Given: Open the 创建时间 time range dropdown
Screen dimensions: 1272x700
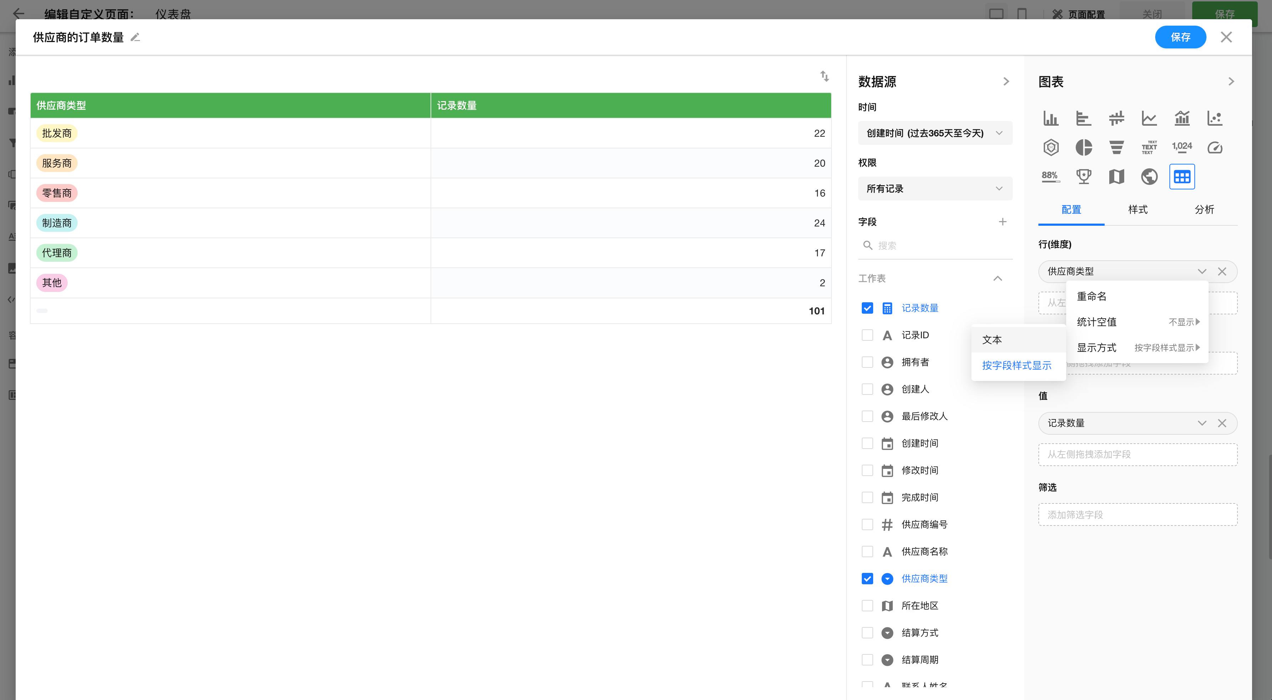Looking at the screenshot, I should point(935,133).
